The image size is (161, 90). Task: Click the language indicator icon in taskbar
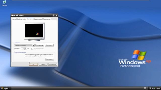pyautogui.click(x=145, y=88)
